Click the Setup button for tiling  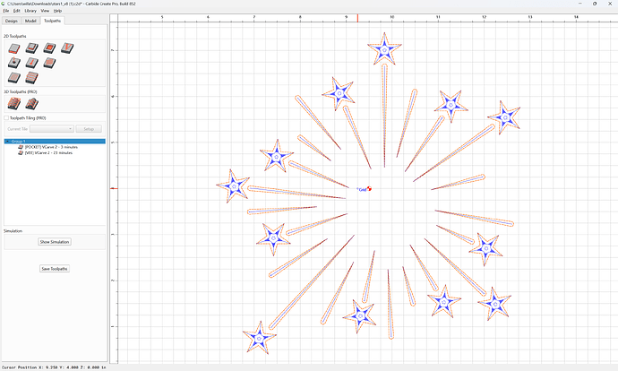[x=89, y=129]
